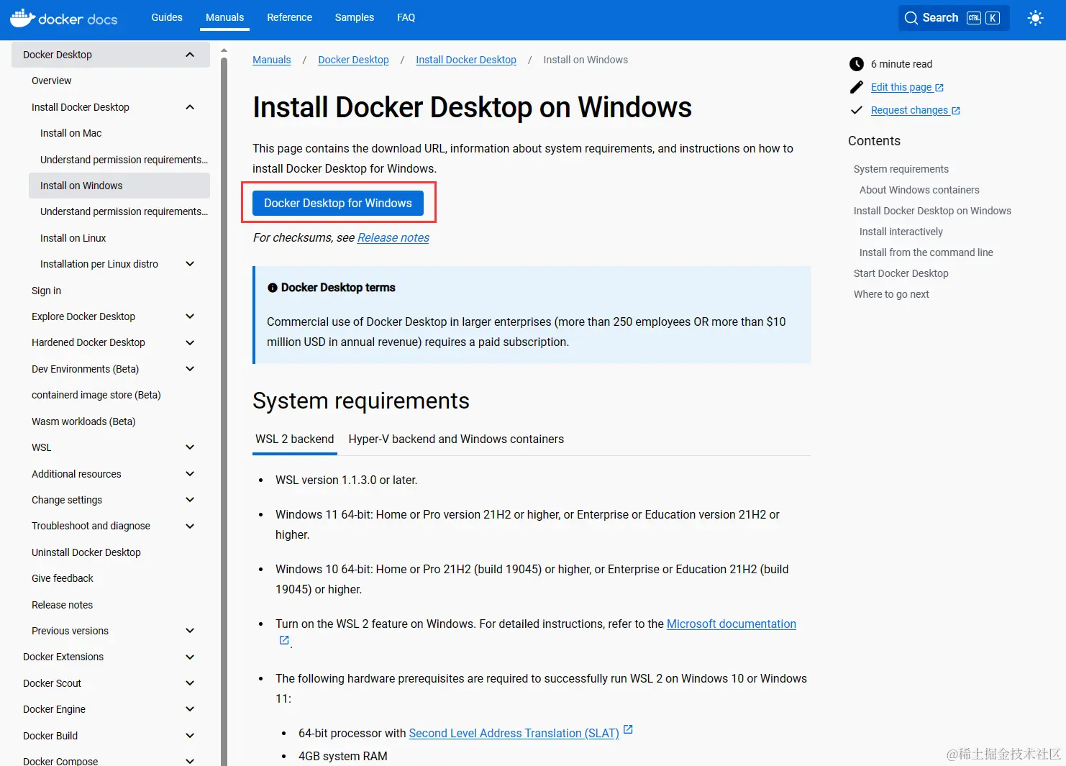The image size is (1066, 766).
Task: Click the checkmark icon beside Request changes
Action: click(857, 110)
